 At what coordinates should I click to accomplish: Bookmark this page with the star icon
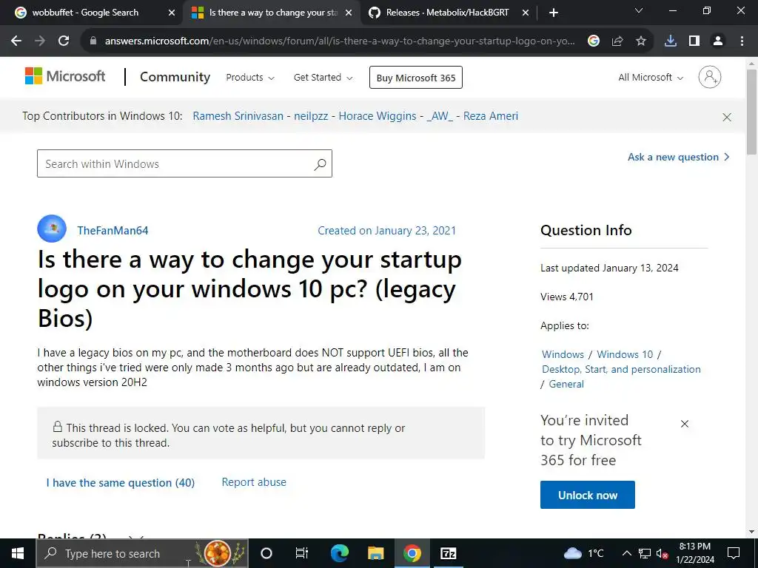641,41
